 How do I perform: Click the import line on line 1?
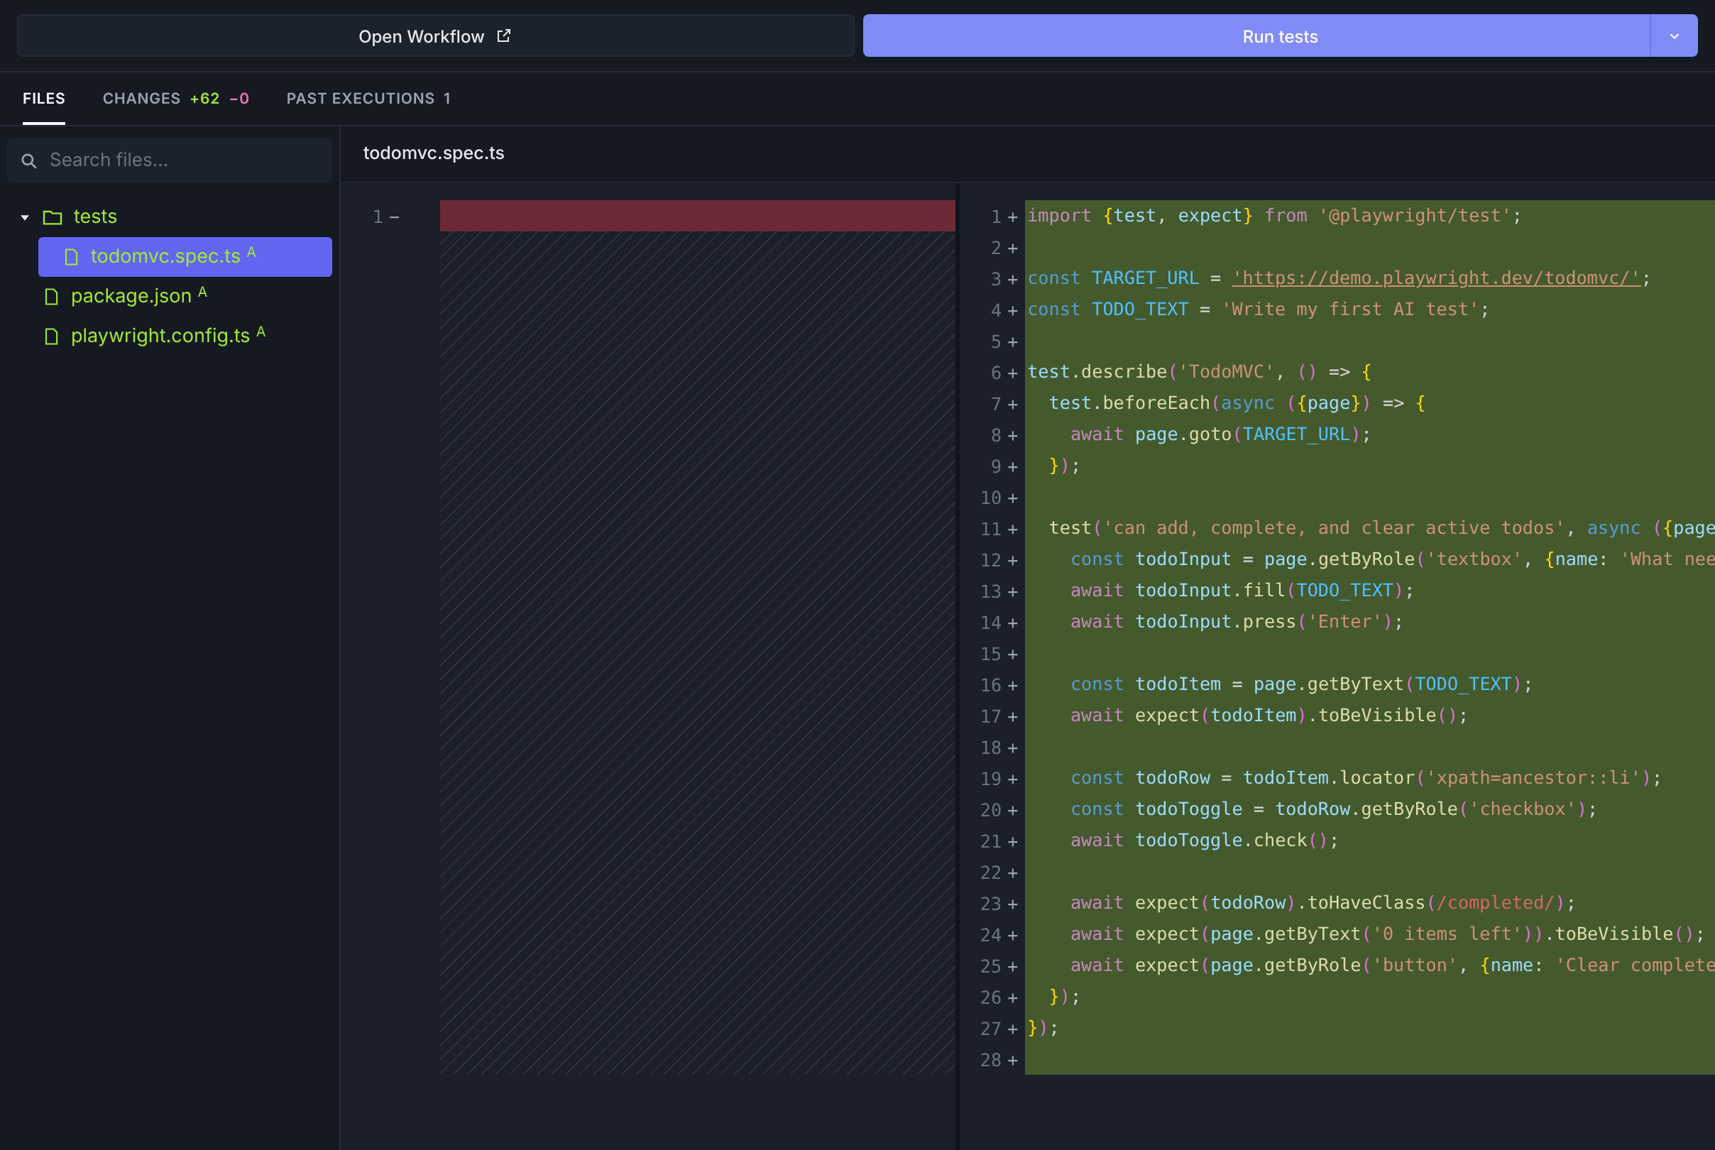tap(1274, 216)
